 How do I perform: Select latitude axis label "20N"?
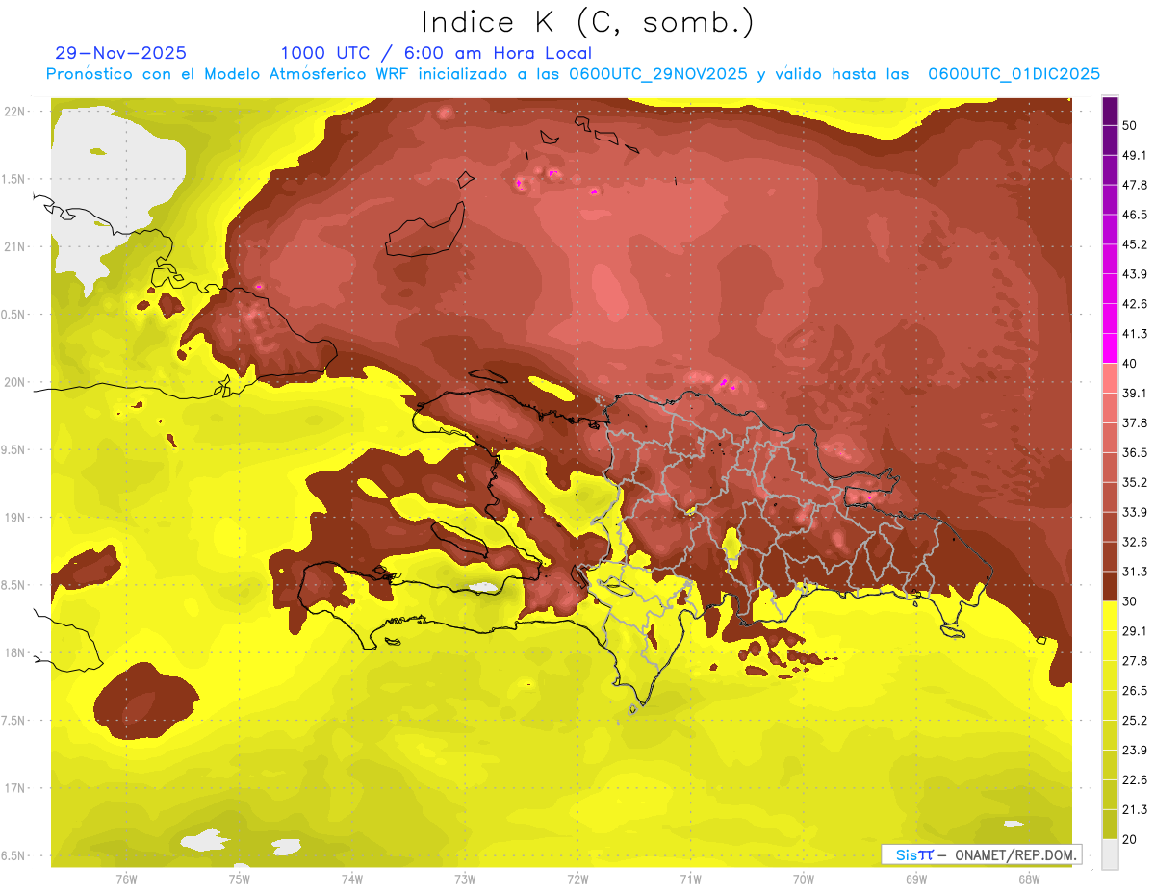[x=14, y=382]
